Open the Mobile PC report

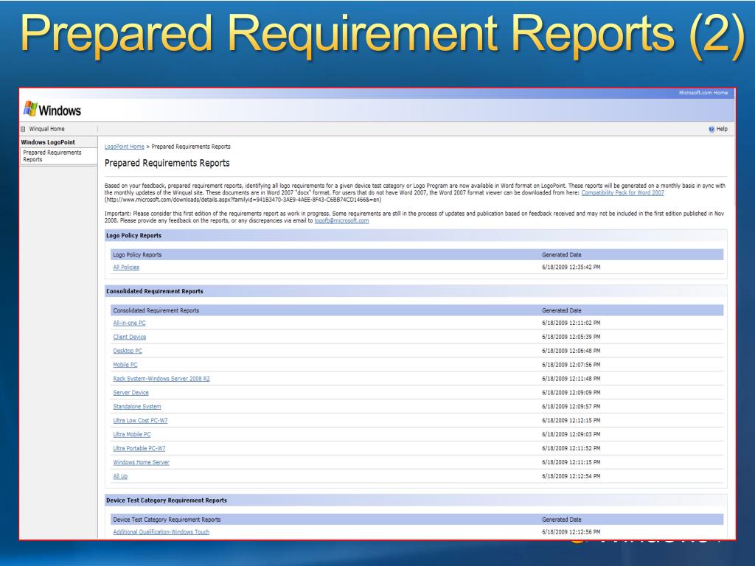coord(125,365)
